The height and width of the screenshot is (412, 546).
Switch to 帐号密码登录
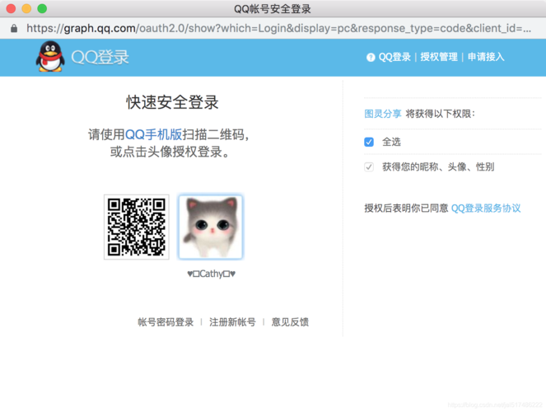tap(166, 322)
